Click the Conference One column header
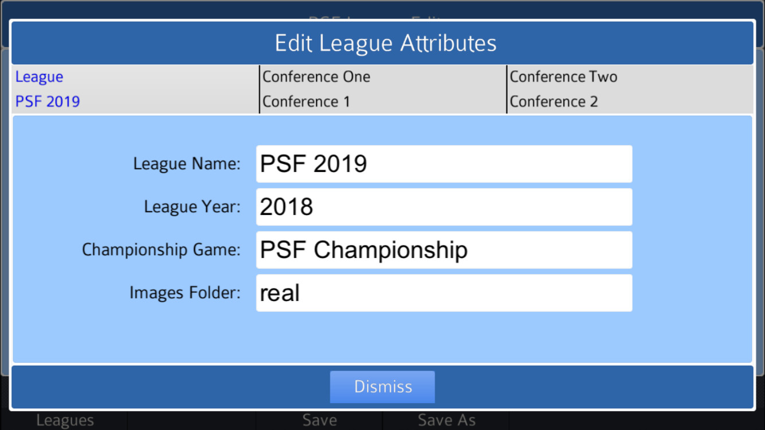The height and width of the screenshot is (430, 765). coord(316,76)
